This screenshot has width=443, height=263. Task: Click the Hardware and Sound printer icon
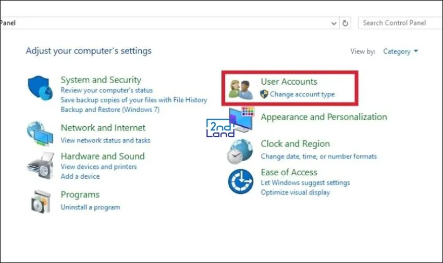pyautogui.click(x=41, y=165)
